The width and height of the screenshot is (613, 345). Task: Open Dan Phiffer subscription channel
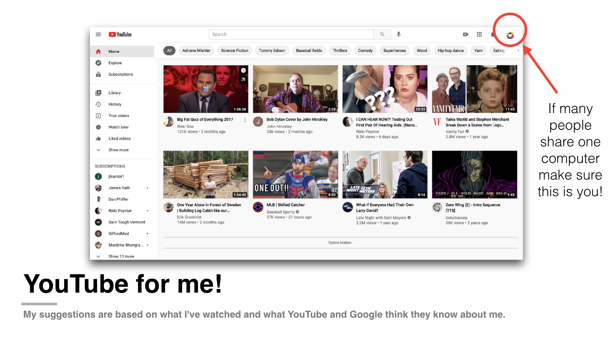[x=122, y=199]
